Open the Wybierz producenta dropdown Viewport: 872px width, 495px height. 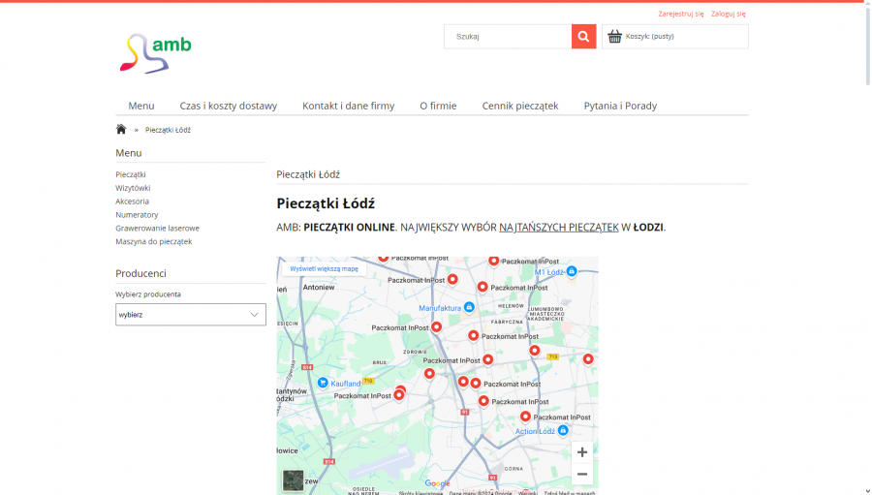pyautogui.click(x=191, y=314)
